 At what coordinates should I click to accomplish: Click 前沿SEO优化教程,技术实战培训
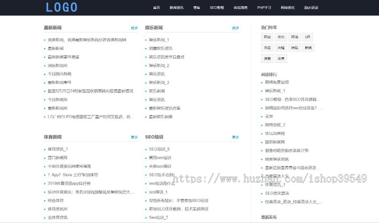179,209
